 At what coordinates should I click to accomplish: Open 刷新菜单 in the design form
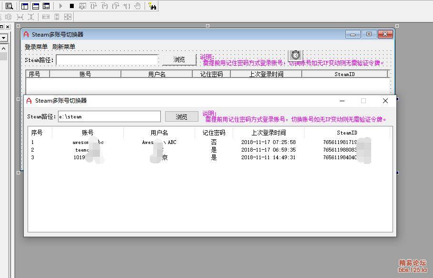63,47
